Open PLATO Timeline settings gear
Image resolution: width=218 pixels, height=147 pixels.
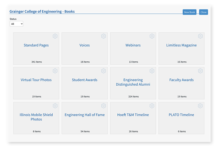[x=200, y=106]
